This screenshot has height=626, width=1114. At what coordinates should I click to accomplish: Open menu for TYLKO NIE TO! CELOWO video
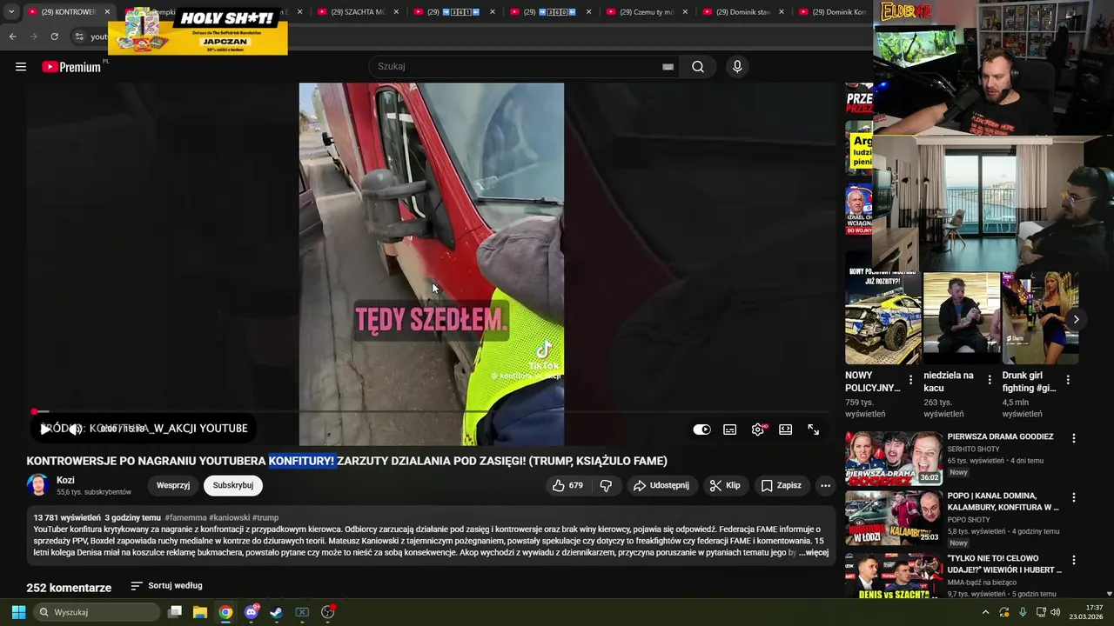(x=1074, y=559)
